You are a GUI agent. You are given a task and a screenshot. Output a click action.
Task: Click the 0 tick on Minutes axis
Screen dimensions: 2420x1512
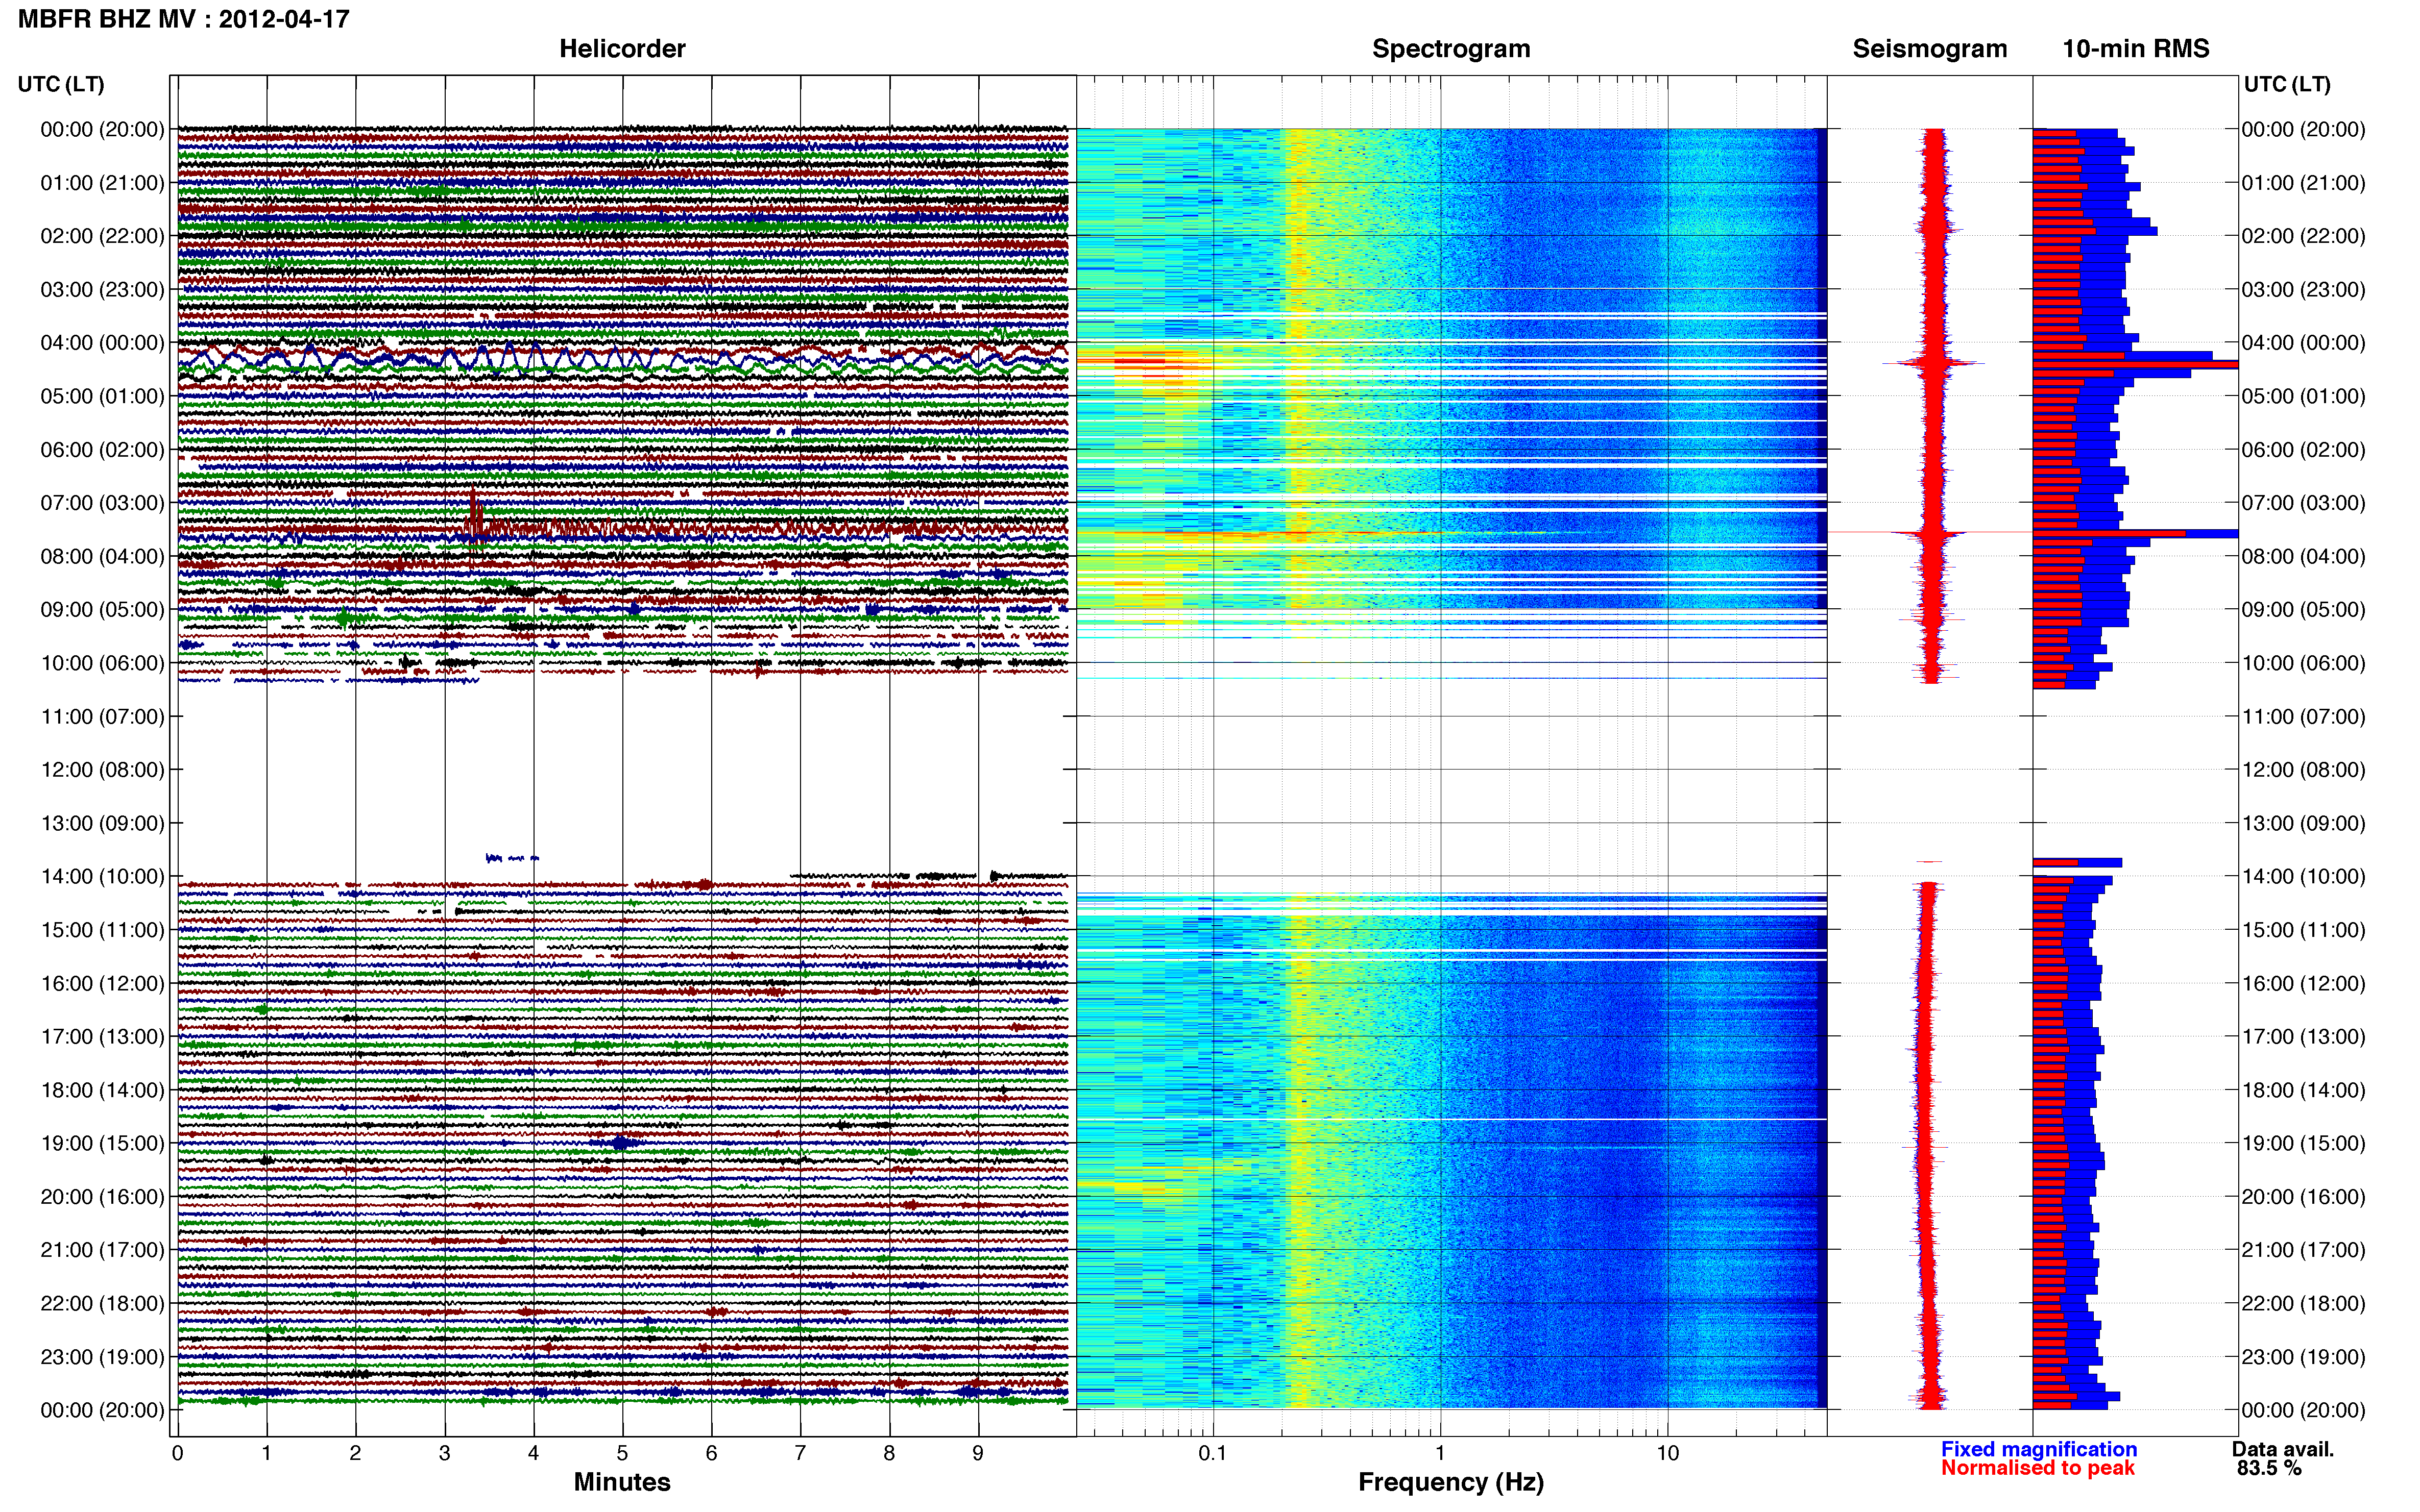177,1454
